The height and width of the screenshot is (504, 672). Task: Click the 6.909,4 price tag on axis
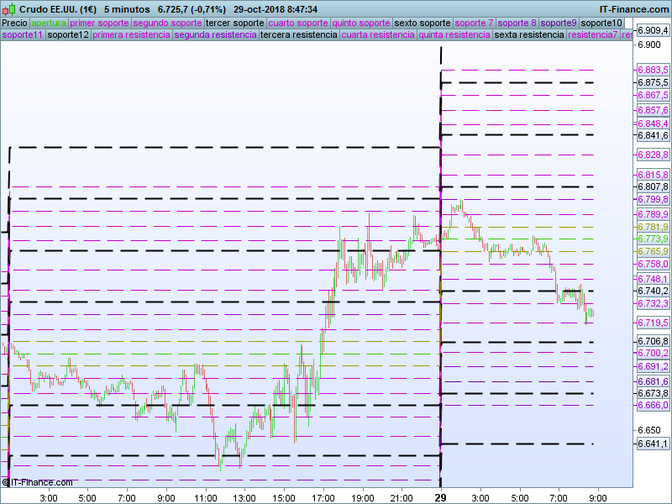pyautogui.click(x=653, y=30)
